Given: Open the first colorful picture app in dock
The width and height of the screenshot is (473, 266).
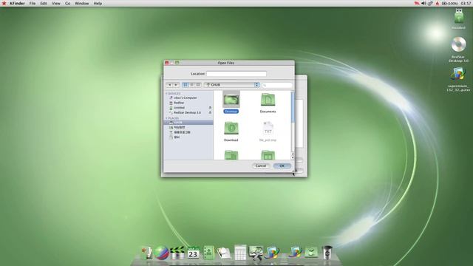Looking at the screenshot, I should click(x=272, y=253).
